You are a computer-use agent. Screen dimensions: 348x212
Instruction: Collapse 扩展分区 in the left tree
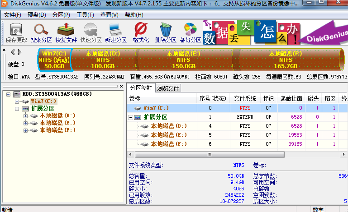(17, 109)
